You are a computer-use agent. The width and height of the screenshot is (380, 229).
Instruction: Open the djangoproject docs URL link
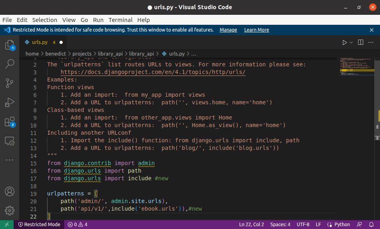pos(153,72)
